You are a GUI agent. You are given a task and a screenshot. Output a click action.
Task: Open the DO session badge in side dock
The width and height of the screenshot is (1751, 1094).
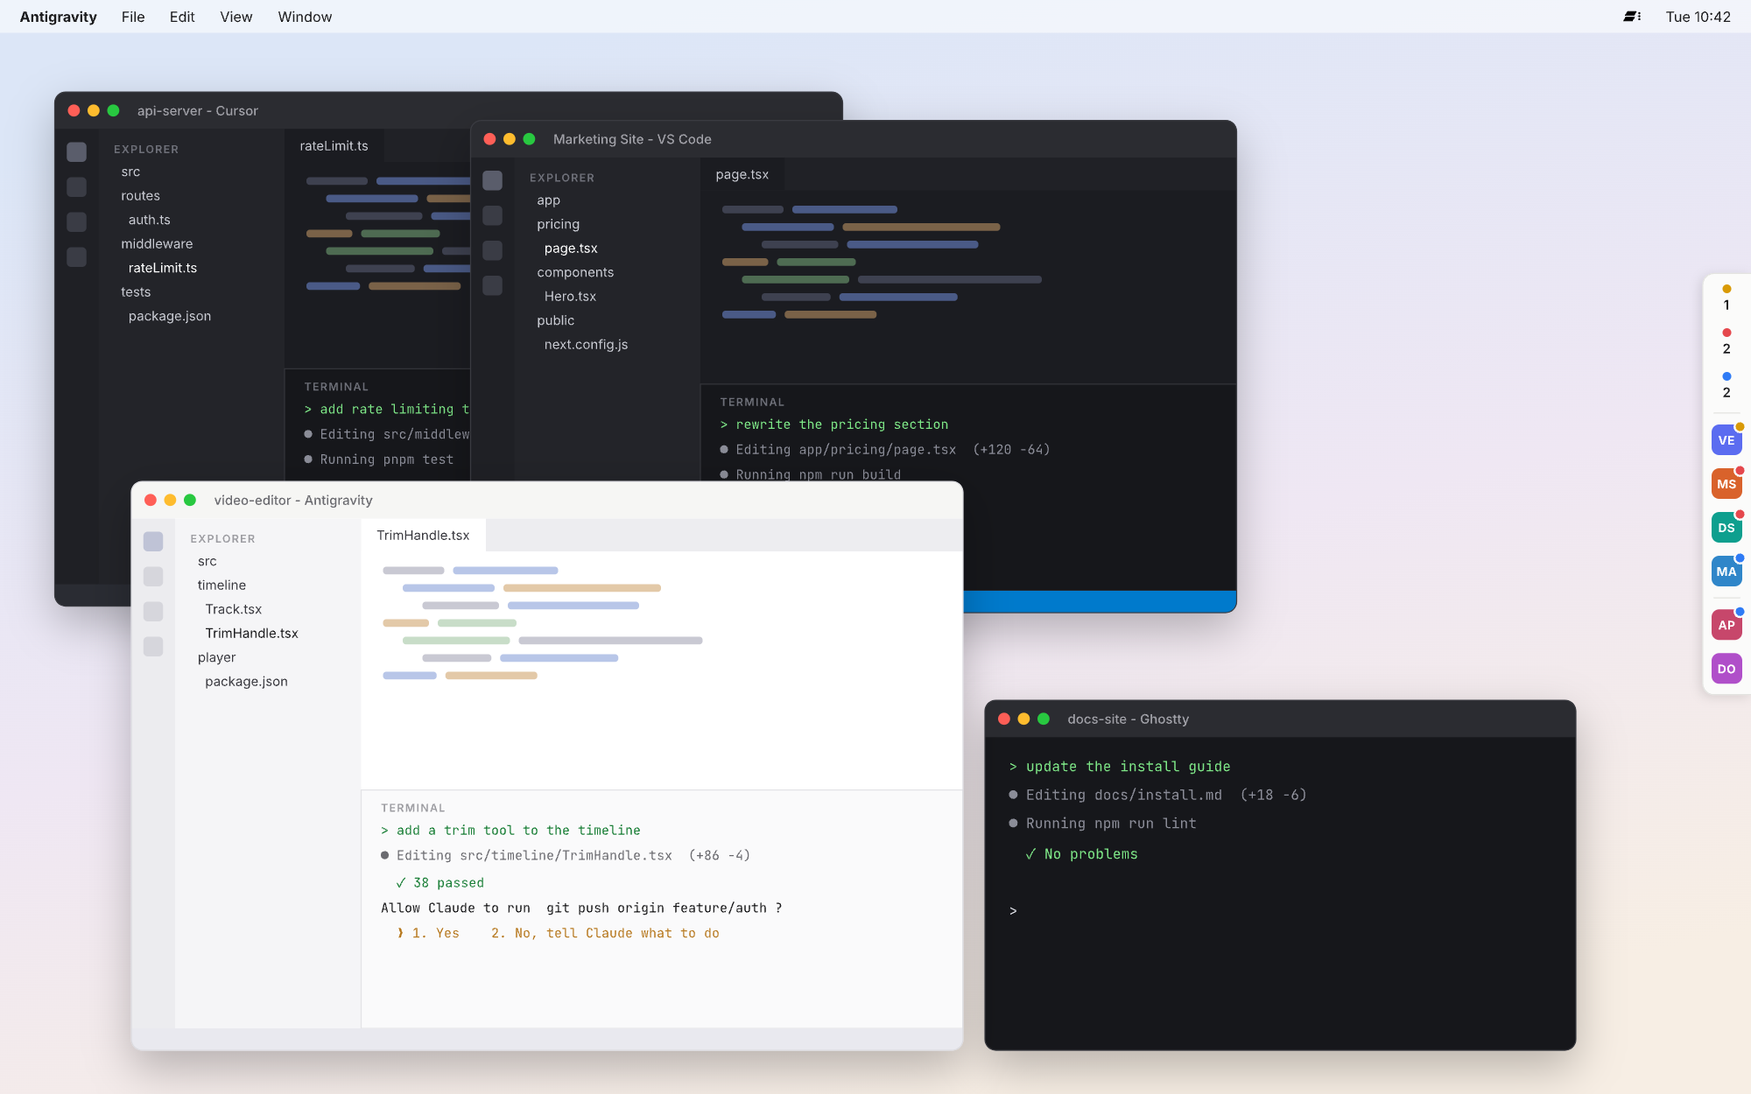tap(1726, 669)
